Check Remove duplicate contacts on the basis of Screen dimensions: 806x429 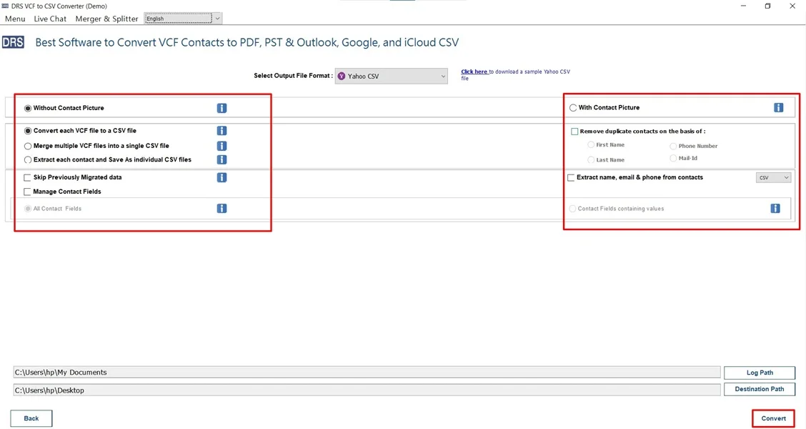[574, 131]
